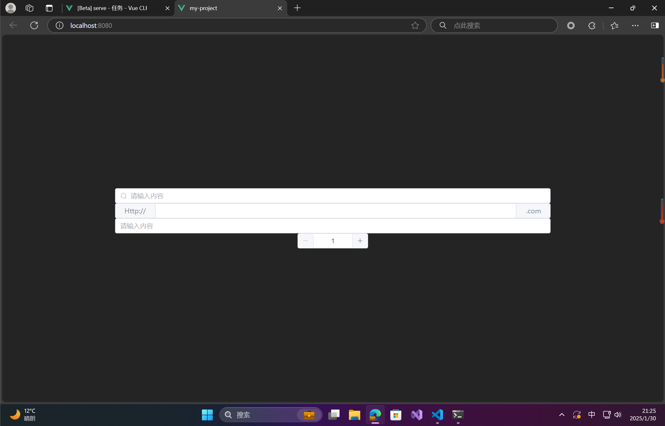Open the browser settings ellipsis menu
665x426 pixels.
635,25
